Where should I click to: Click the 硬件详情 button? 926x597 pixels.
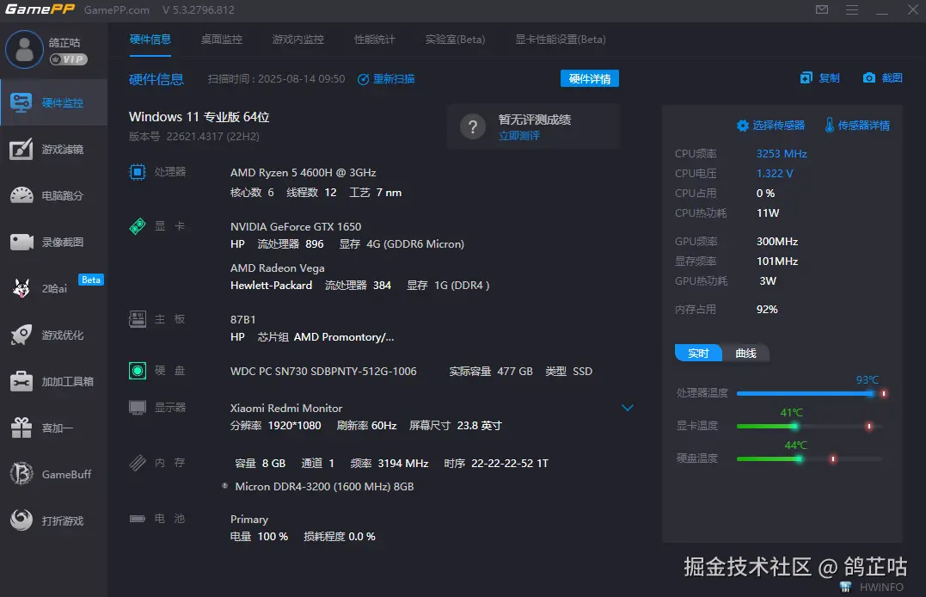589,78
